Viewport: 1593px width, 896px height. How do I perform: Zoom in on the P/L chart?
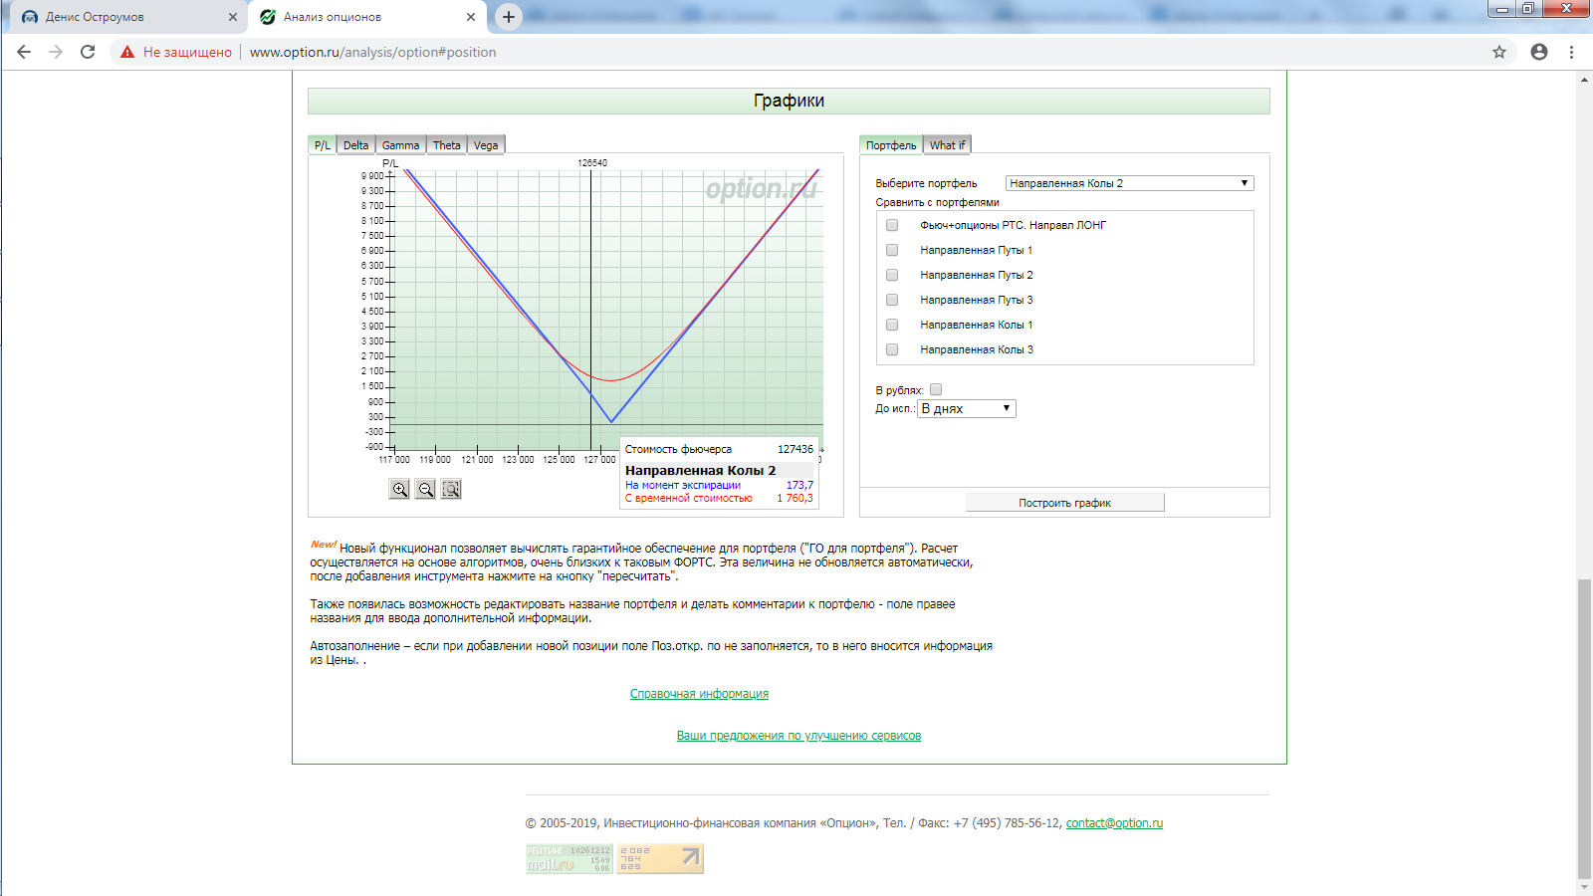399,489
